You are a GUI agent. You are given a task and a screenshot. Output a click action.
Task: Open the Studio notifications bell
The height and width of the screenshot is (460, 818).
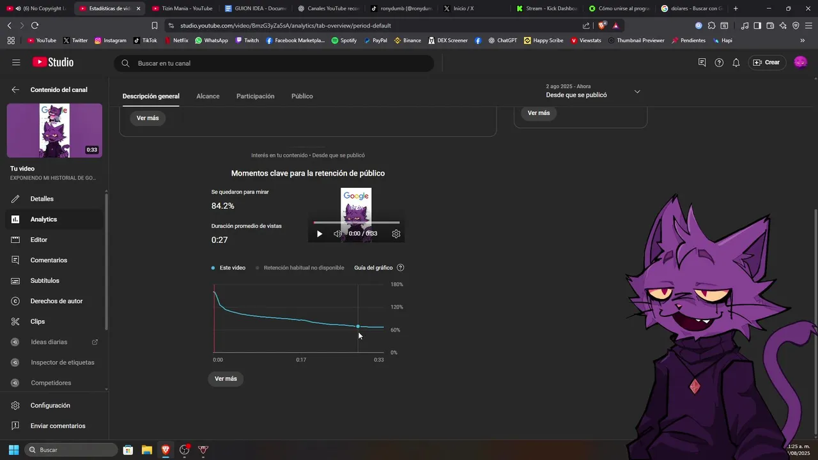click(x=736, y=63)
